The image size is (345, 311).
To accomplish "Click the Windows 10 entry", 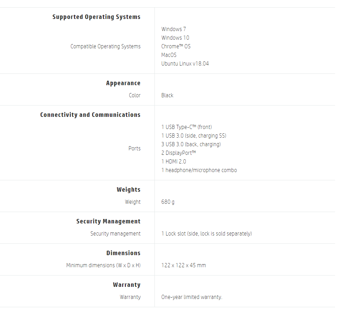I will click(x=175, y=38).
